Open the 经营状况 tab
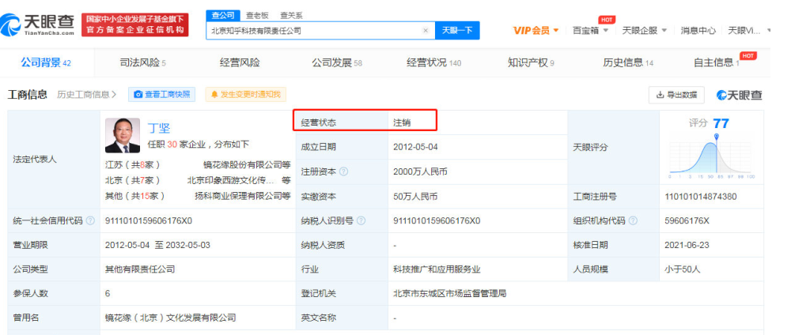The height and width of the screenshot is (335, 791). coord(433,63)
